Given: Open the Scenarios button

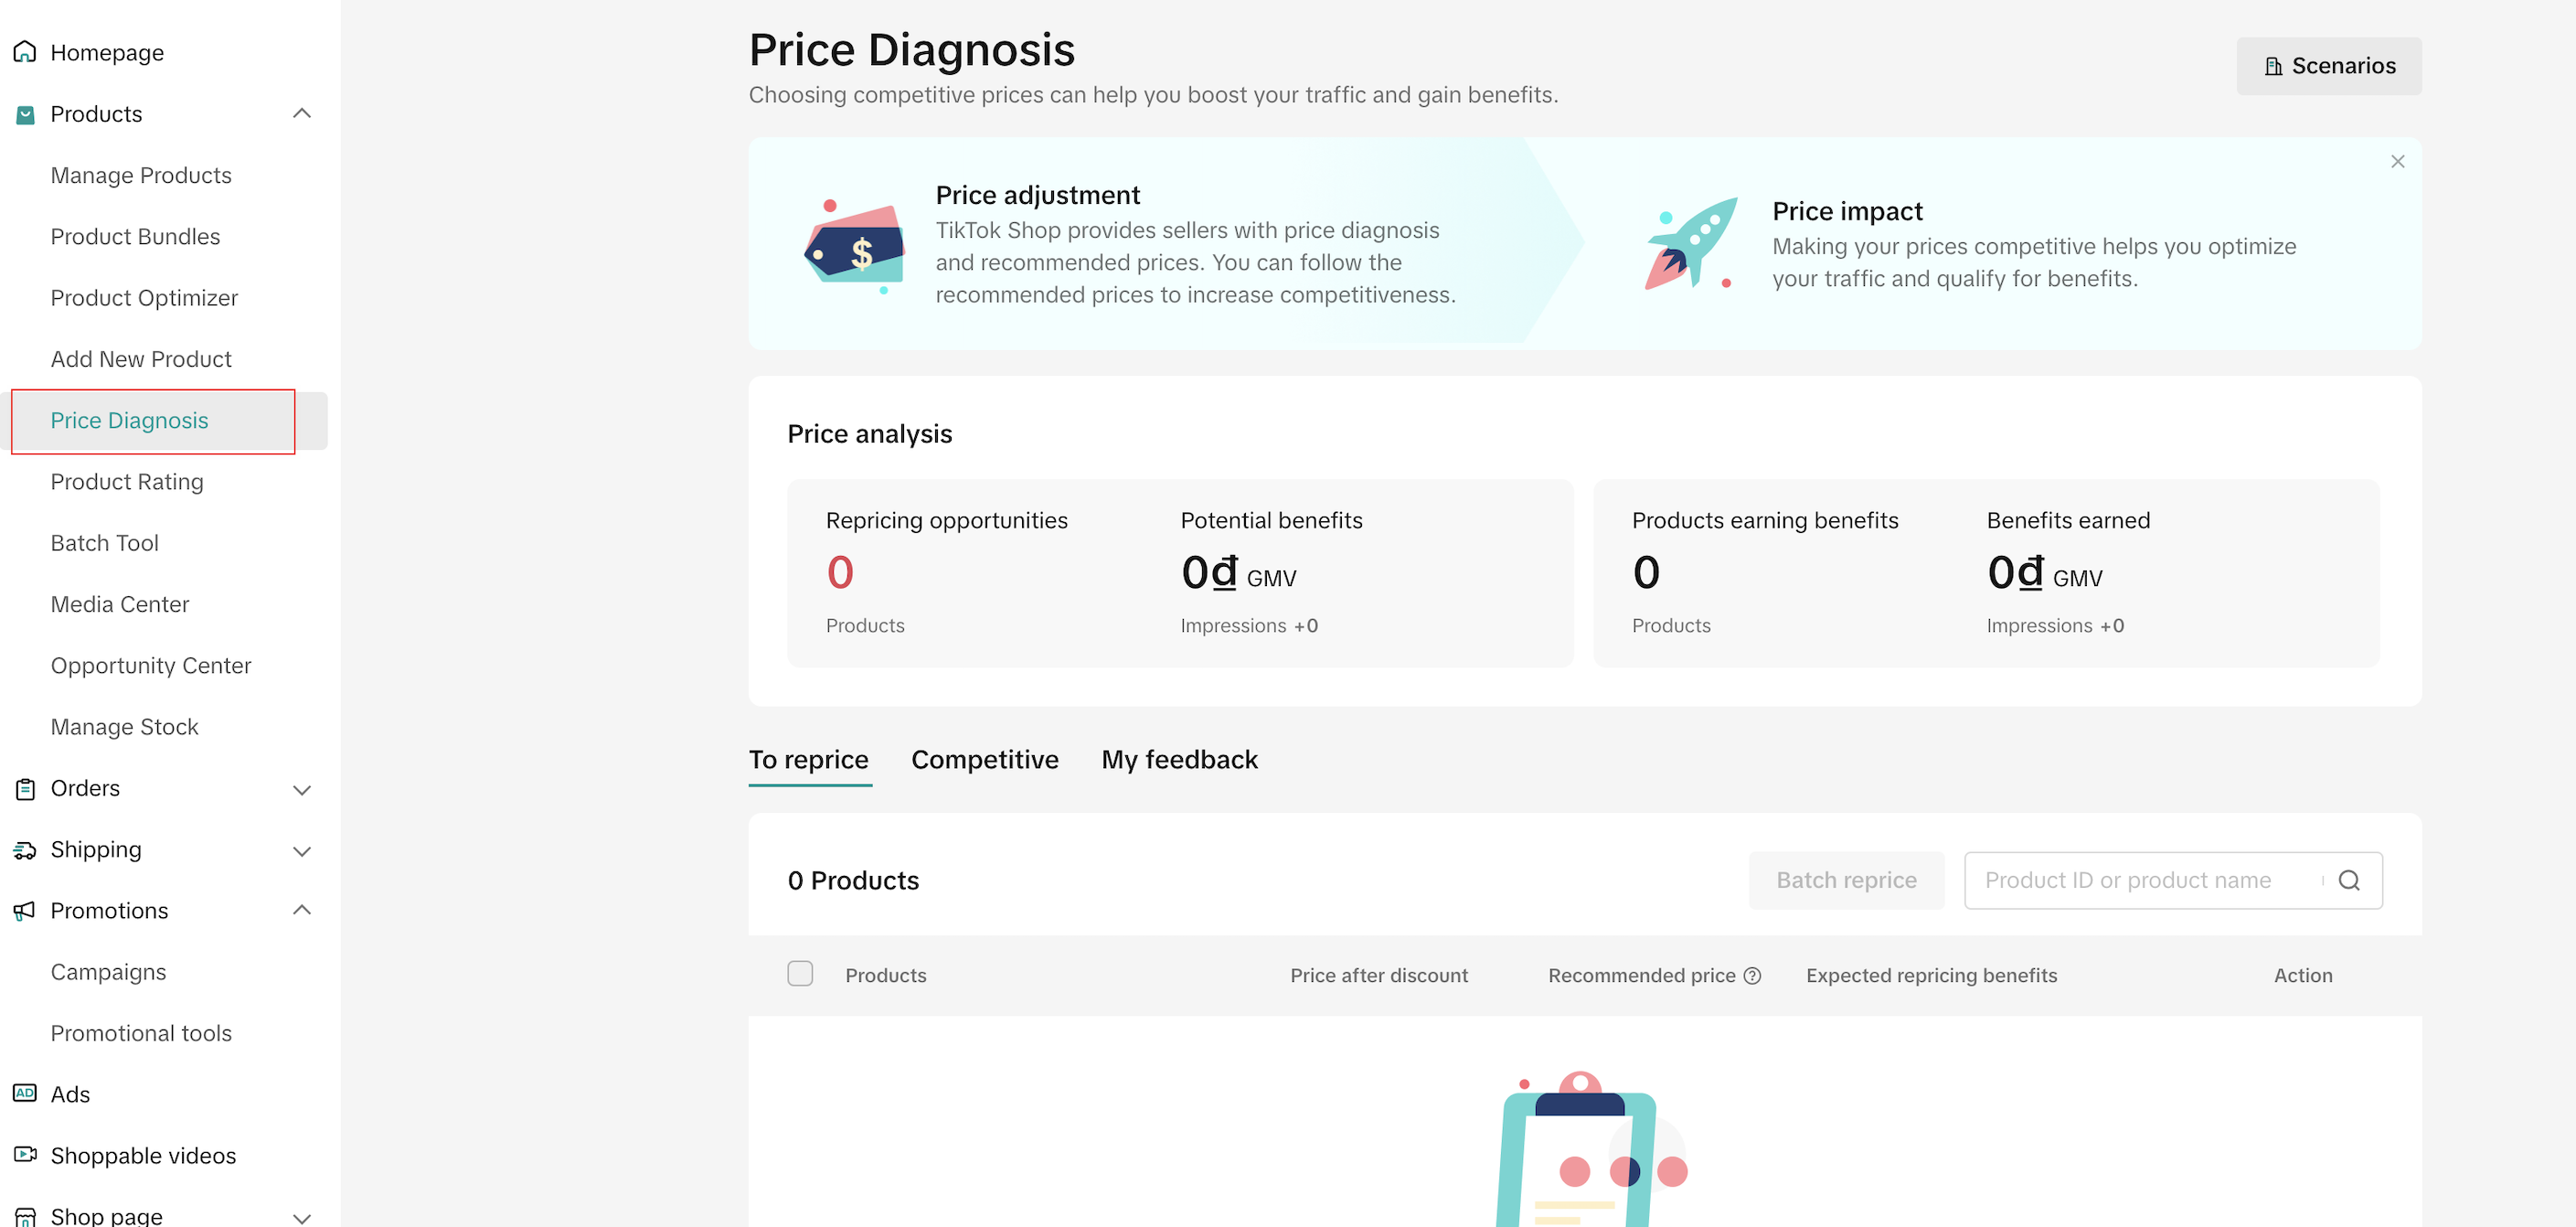Looking at the screenshot, I should point(2328,66).
